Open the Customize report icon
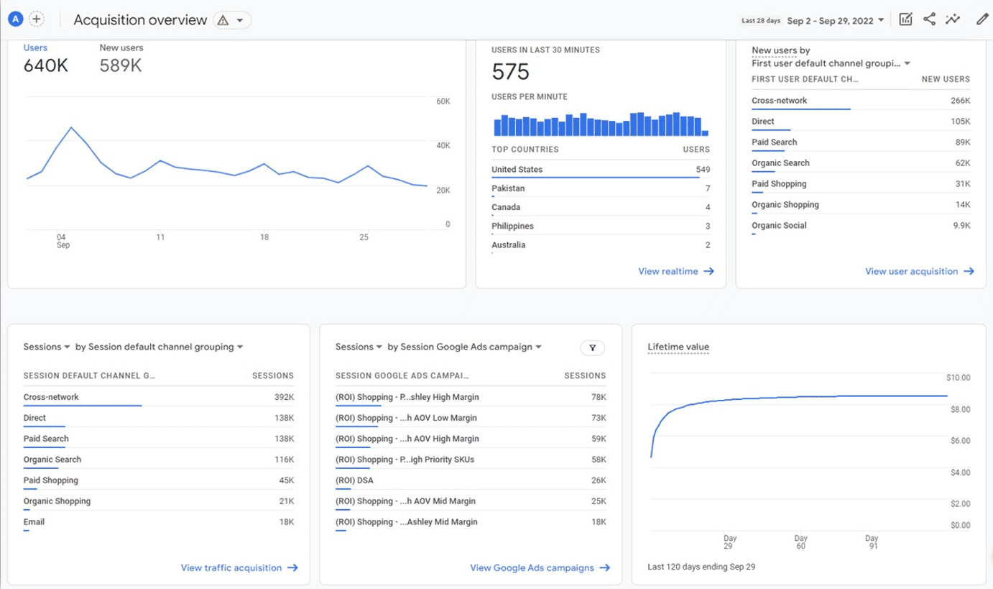This screenshot has height=589, width=993. coord(905,19)
